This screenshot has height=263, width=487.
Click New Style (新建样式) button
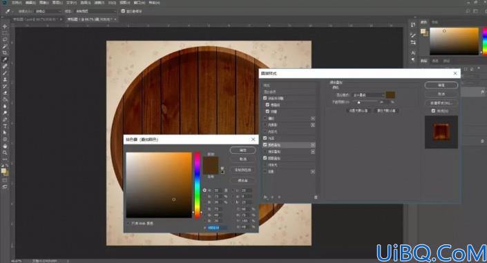[x=441, y=103]
